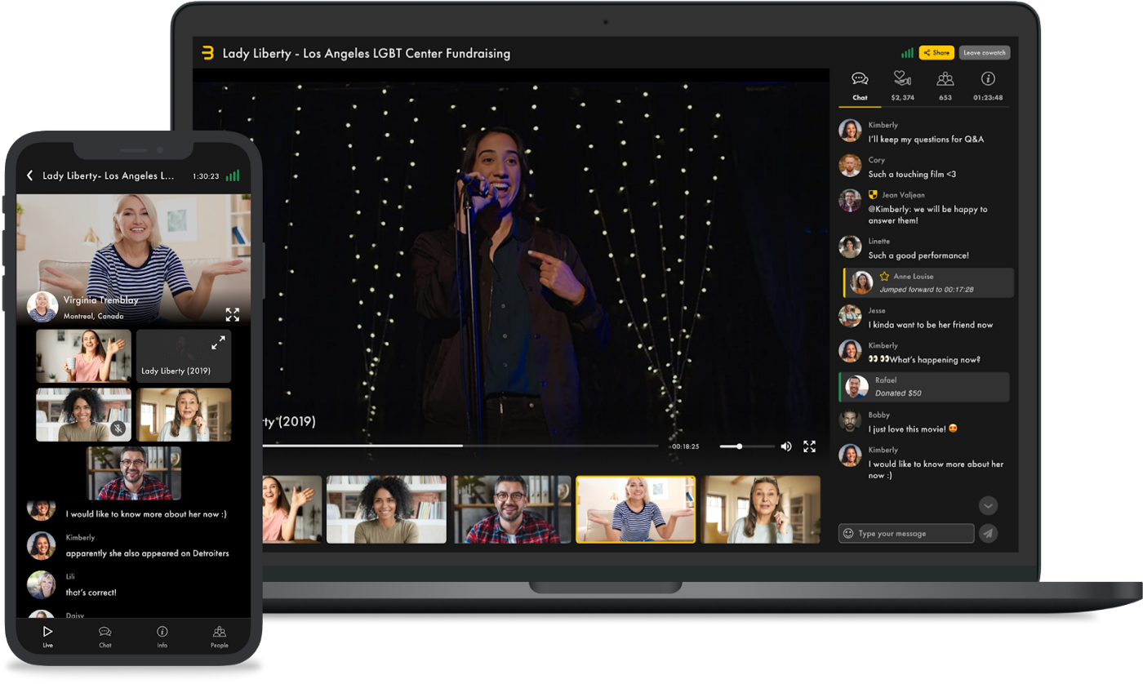Toggle fullscreen on the laptop video player
The width and height of the screenshot is (1143, 684).
[x=809, y=446]
